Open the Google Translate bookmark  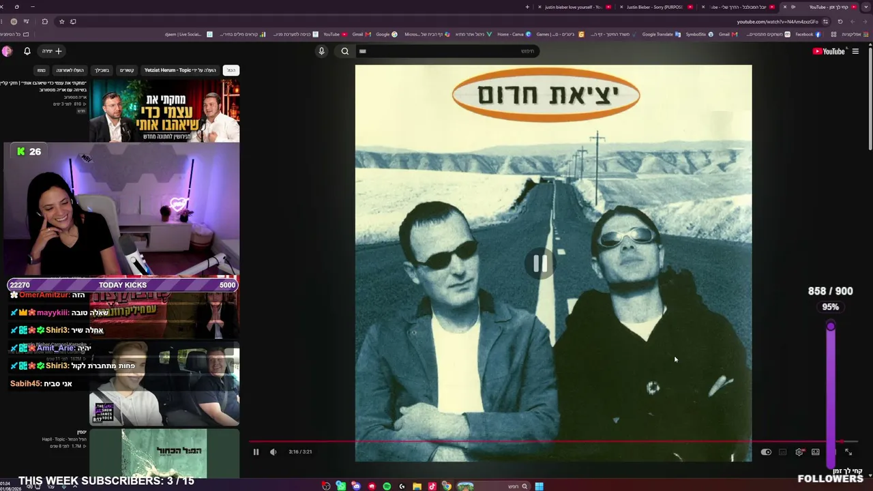tap(661, 34)
